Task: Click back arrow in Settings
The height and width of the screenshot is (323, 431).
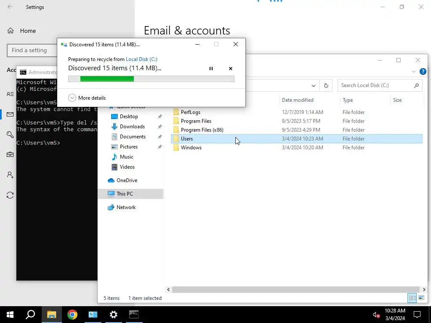Action: 10,7
